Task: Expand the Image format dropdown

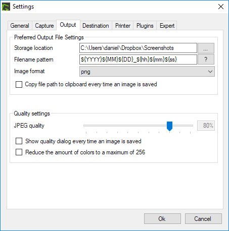Action: coord(147,72)
